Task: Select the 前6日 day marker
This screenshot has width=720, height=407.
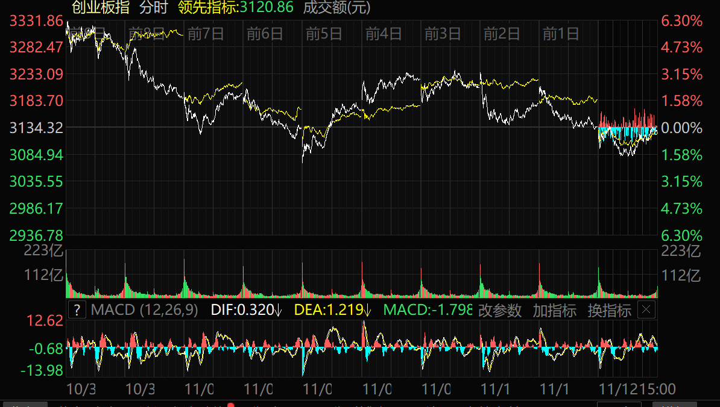Action: click(265, 34)
